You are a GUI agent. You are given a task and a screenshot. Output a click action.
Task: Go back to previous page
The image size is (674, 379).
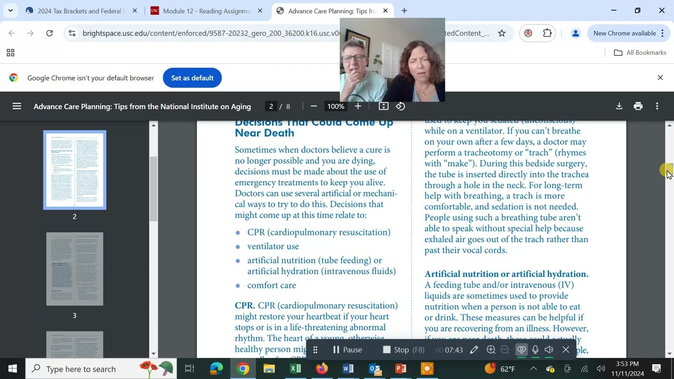pyautogui.click(x=12, y=33)
